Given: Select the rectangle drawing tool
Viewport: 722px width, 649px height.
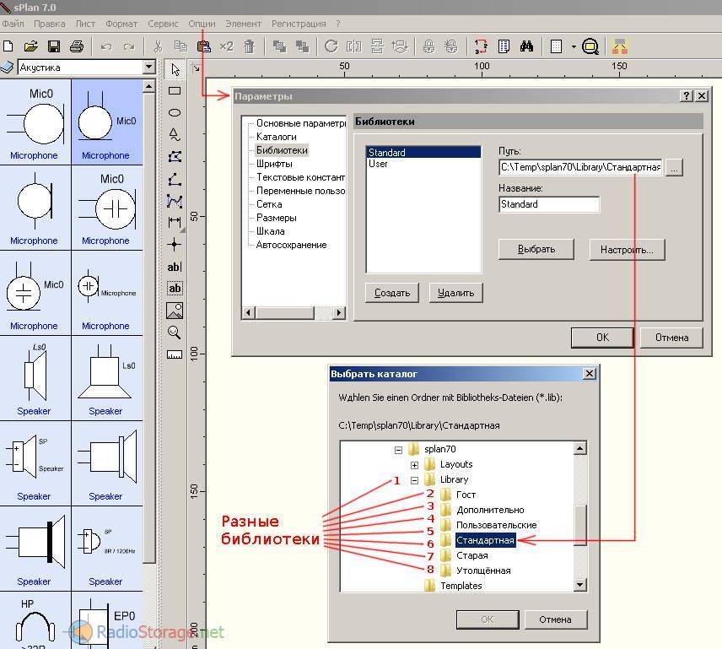Looking at the screenshot, I should coord(175,90).
